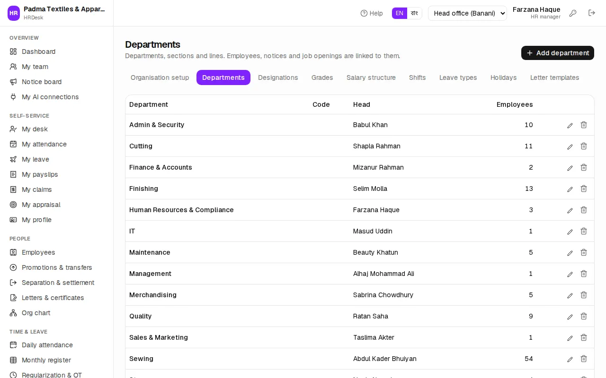Viewport: 606px width, 378px height.
Task: Edit the Sewing department row
Action: point(570,359)
